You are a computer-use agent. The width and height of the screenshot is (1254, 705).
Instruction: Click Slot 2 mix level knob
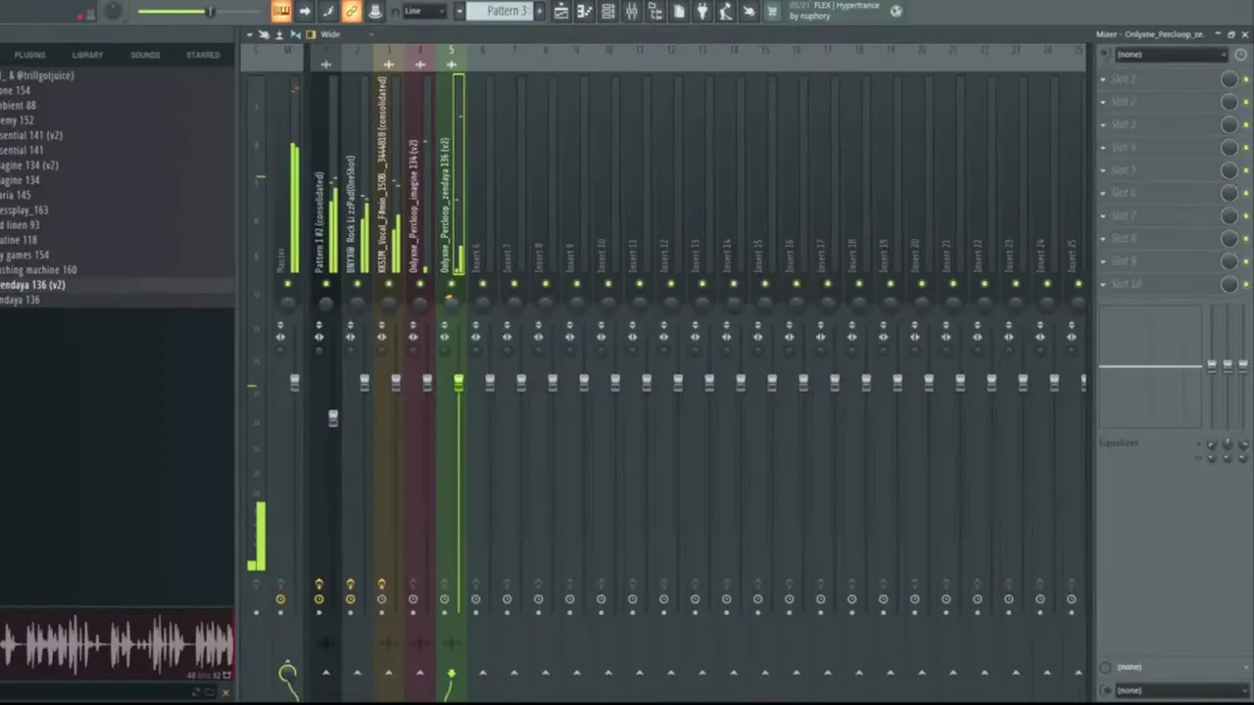(1229, 102)
